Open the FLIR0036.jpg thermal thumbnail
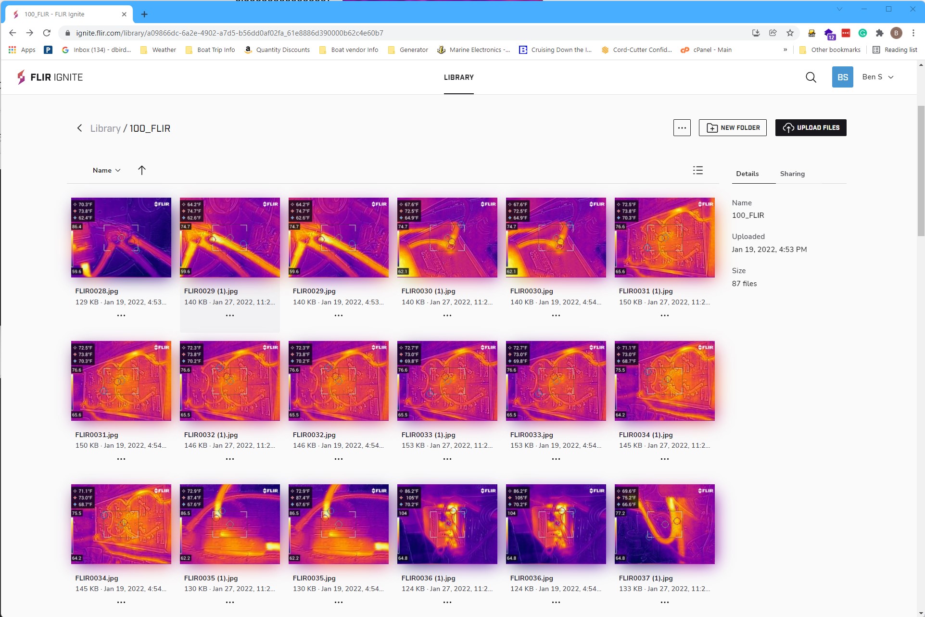This screenshot has height=617, width=925. pyautogui.click(x=556, y=524)
